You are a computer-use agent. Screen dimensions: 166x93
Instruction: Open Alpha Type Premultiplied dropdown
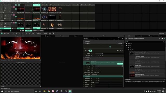tap(95, 74)
